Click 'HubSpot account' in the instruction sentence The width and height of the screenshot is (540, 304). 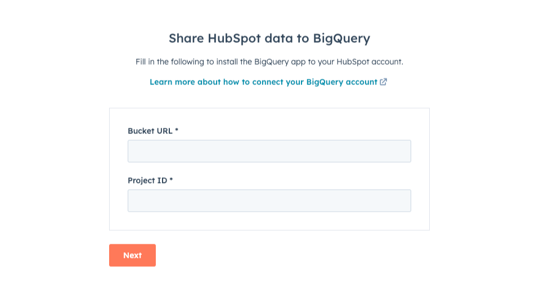point(370,62)
